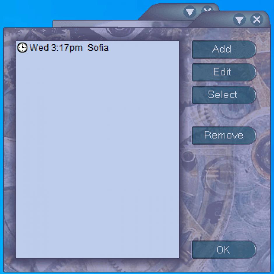274x274 pixels.
Task: Remove the selected entry from the list
Action: pos(224,135)
